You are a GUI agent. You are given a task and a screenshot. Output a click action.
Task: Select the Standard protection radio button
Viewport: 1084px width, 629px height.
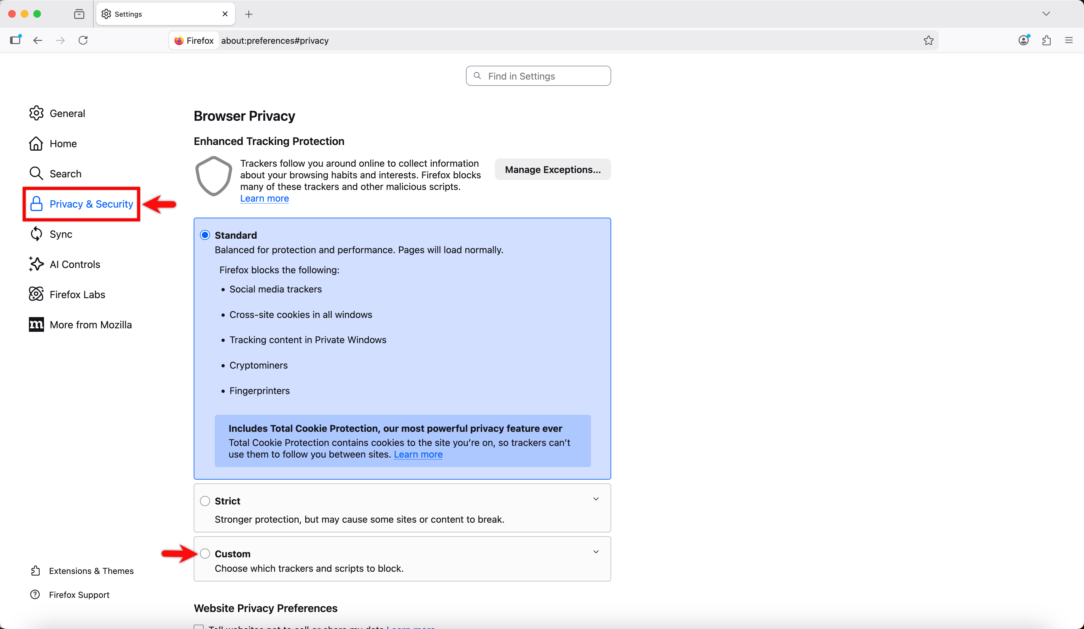(x=205, y=235)
